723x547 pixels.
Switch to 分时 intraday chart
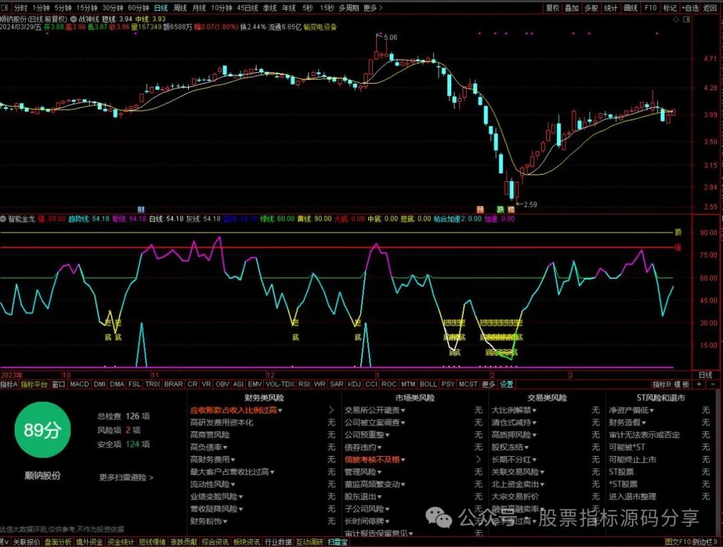pyautogui.click(x=20, y=8)
